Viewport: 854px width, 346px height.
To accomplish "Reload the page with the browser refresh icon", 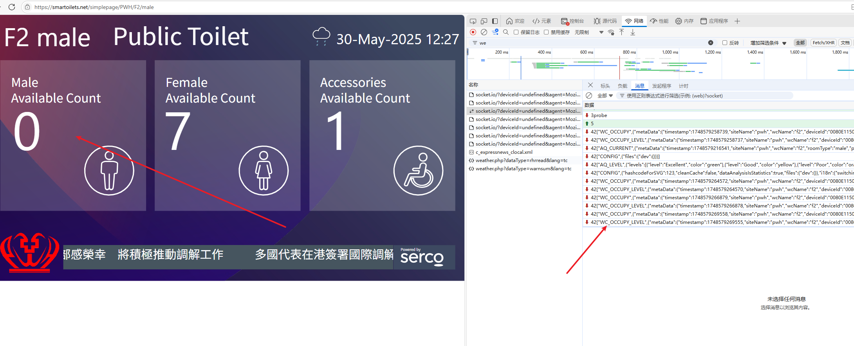I will coord(12,7).
